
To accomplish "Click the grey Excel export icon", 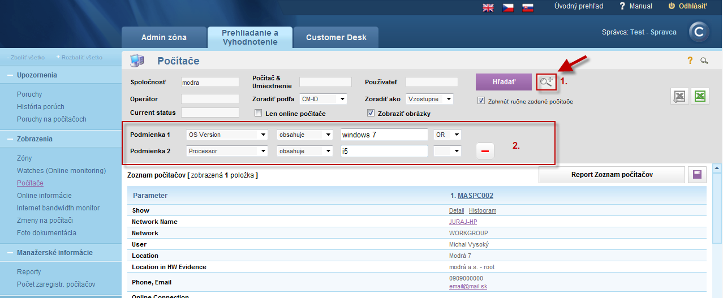I will coord(679,97).
